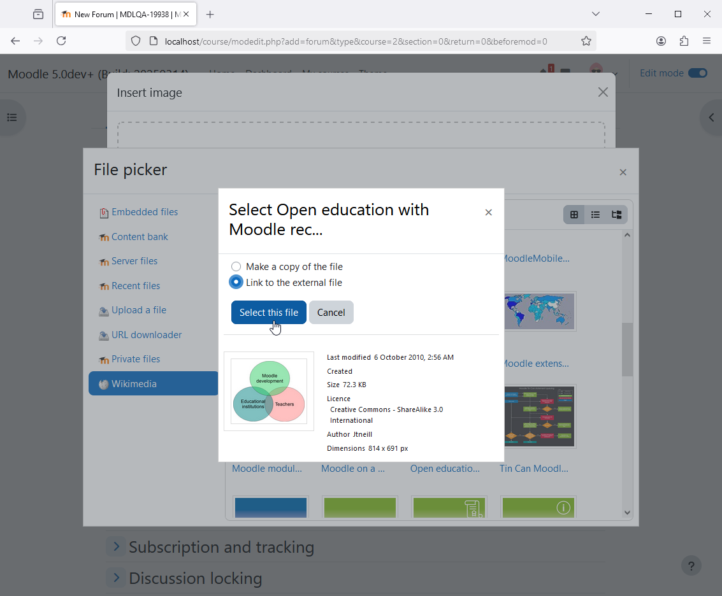The height and width of the screenshot is (596, 722).
Task: Open Content bank repository
Action: click(140, 237)
